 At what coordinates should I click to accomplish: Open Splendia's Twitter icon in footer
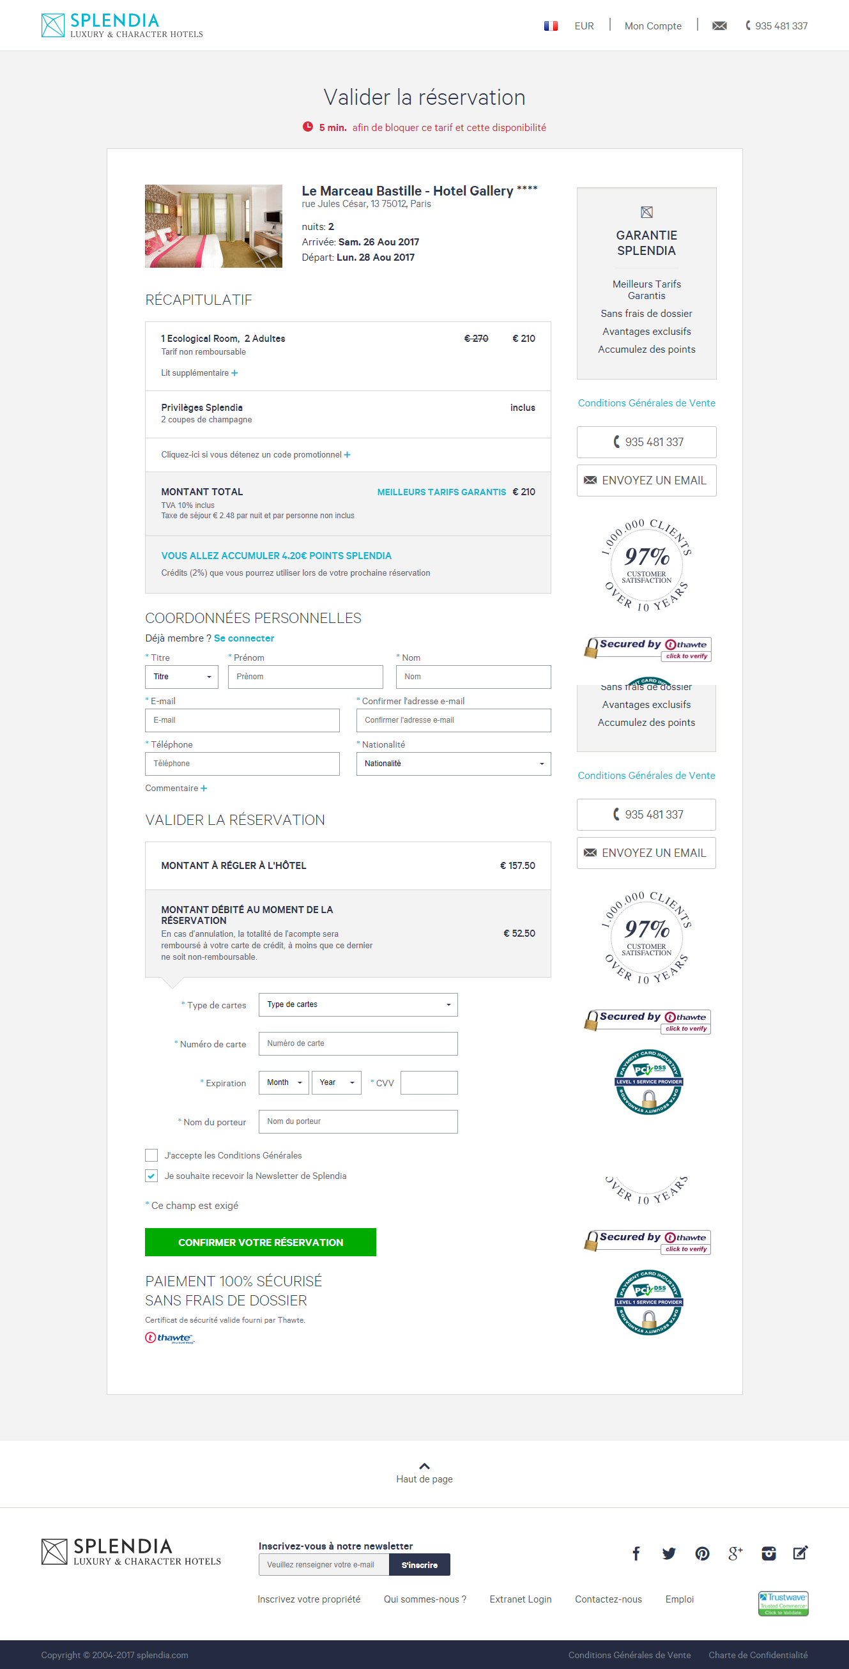point(669,1553)
